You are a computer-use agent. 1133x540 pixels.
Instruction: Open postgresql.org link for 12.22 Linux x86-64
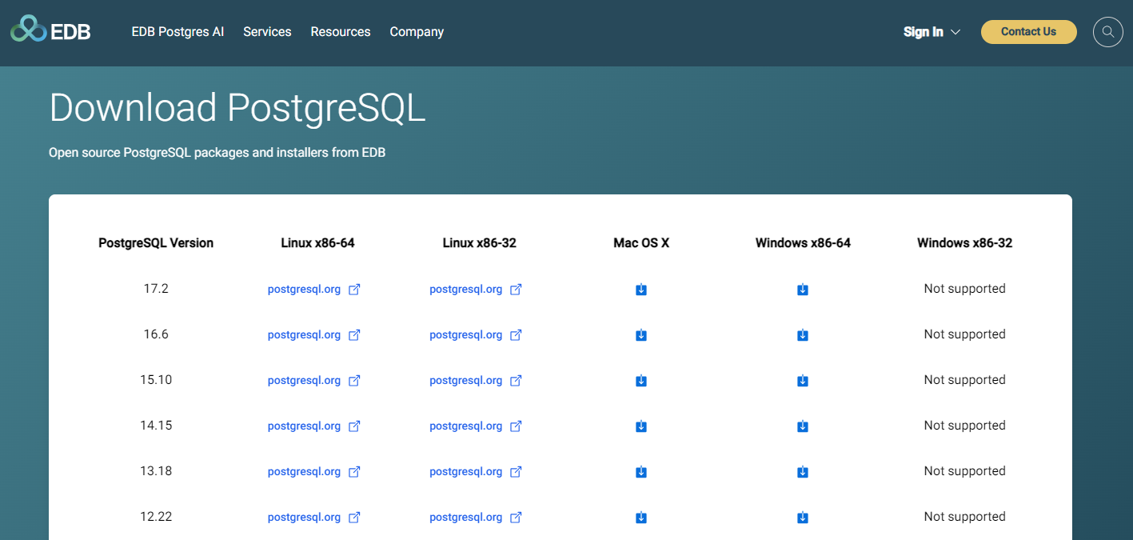(305, 518)
